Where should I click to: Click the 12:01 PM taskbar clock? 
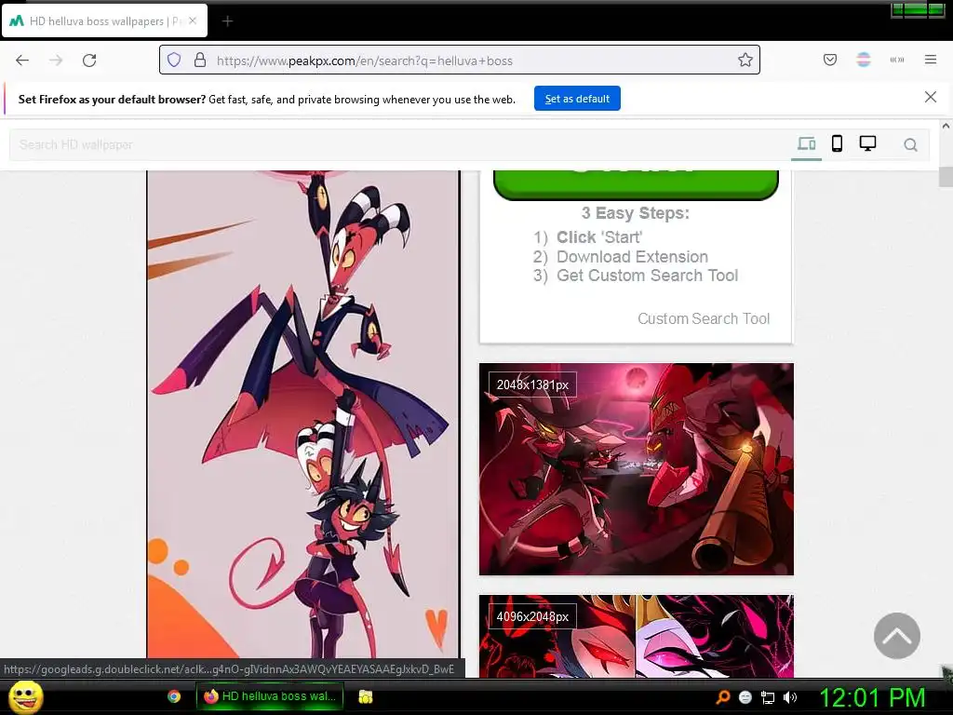coord(872,697)
